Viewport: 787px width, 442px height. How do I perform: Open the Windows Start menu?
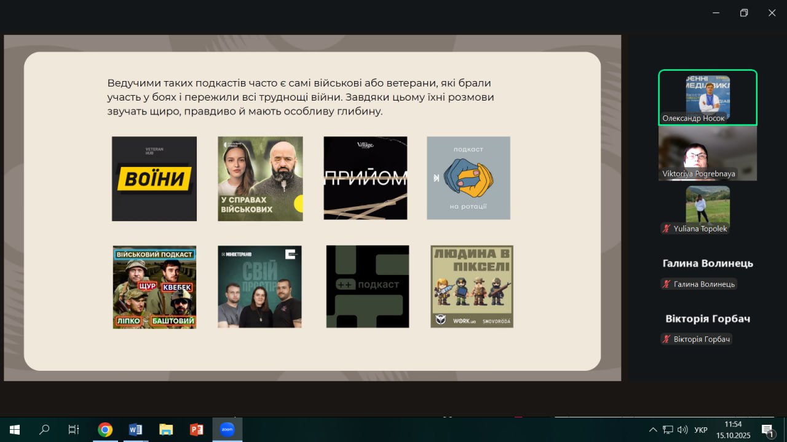point(14,430)
